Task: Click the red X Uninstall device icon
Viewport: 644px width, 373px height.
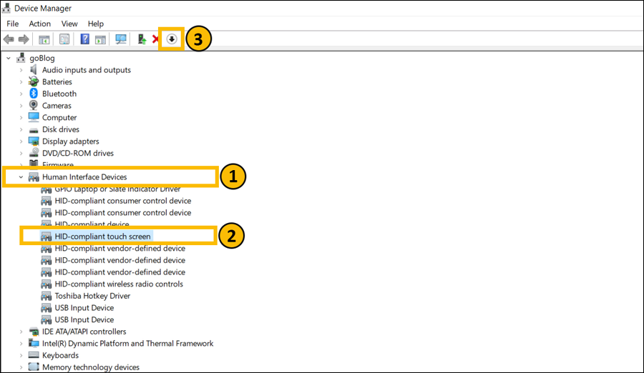Action: 156,39
